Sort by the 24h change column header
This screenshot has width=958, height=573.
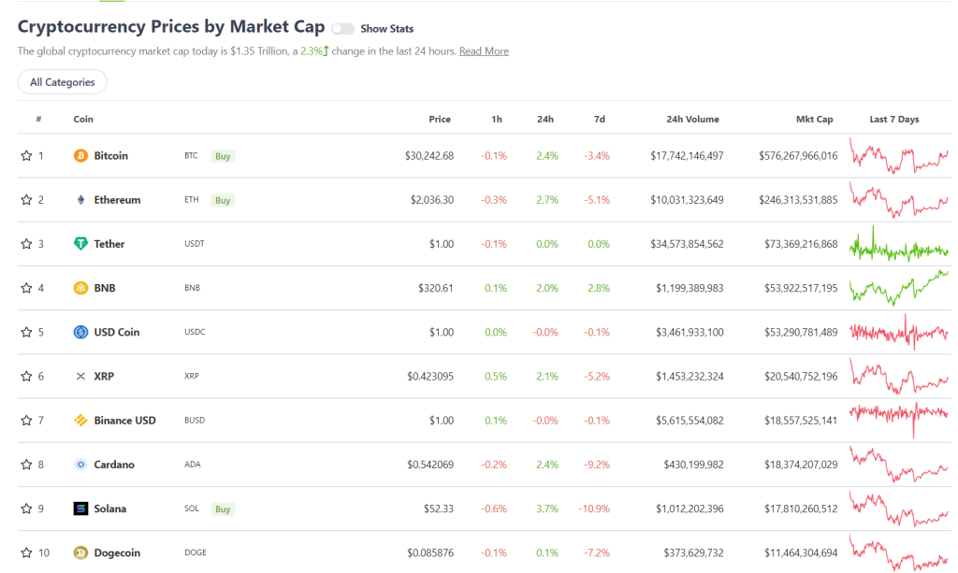coord(545,119)
